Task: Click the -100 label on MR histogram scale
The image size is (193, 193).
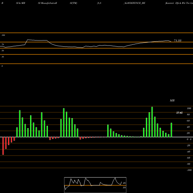Action: click(x=189, y=170)
